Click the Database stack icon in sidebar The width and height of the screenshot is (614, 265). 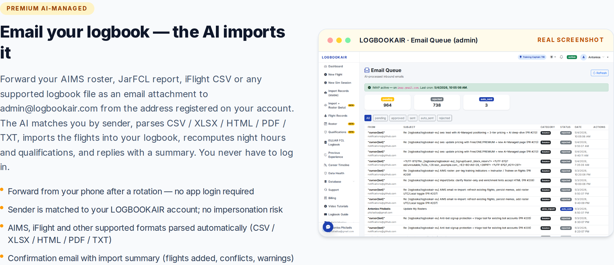click(x=325, y=182)
